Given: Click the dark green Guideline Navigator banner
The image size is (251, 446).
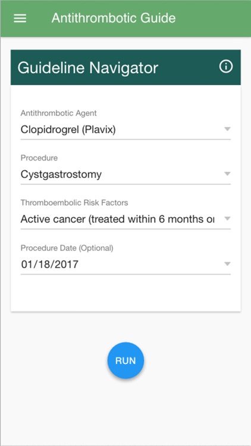Looking at the screenshot, I should point(125,67).
